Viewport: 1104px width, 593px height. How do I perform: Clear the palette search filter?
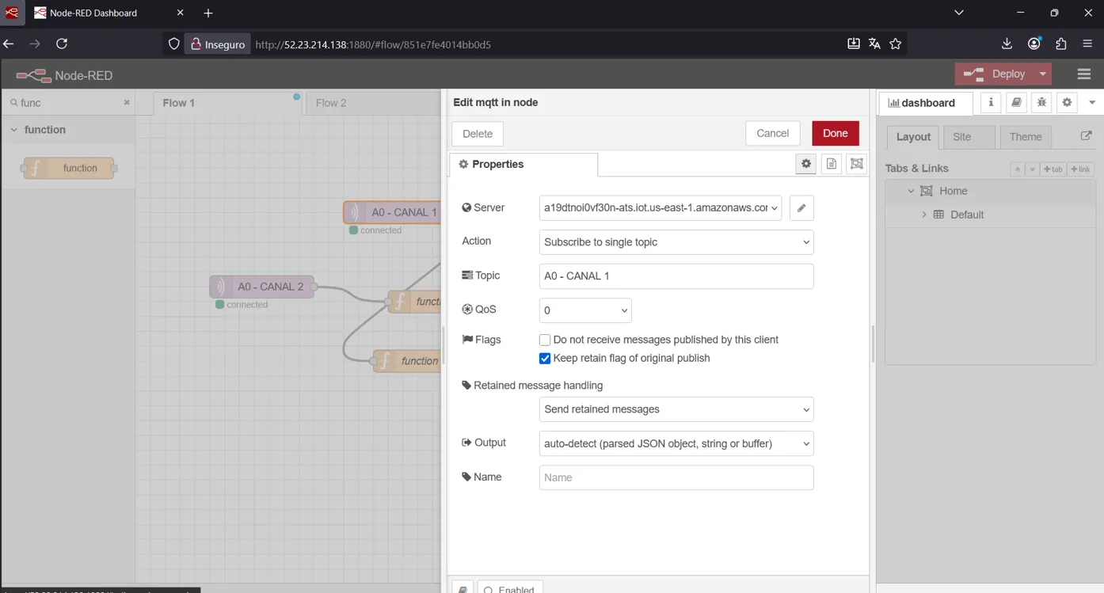[x=127, y=103]
